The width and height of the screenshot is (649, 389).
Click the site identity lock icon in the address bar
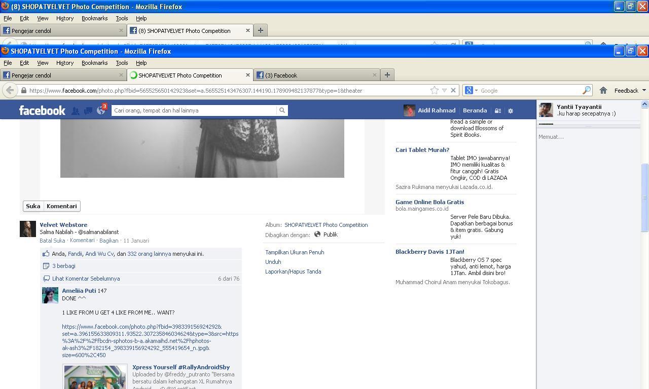pyautogui.click(x=23, y=91)
